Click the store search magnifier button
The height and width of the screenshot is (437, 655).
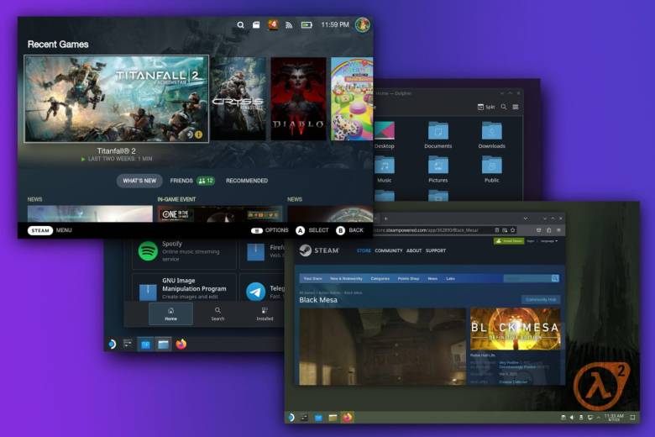click(555, 278)
